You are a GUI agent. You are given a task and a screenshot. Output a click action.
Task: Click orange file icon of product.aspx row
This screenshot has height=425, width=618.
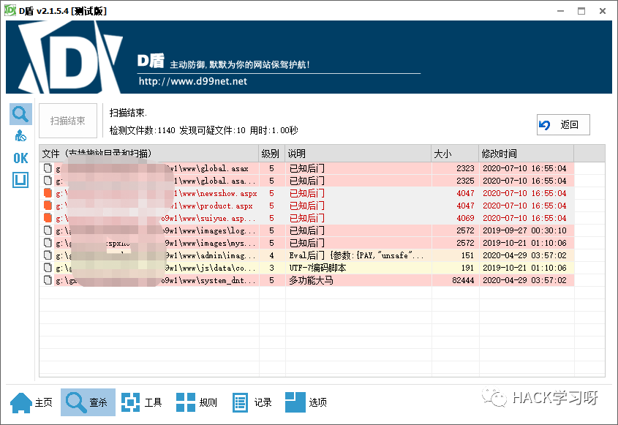point(48,206)
